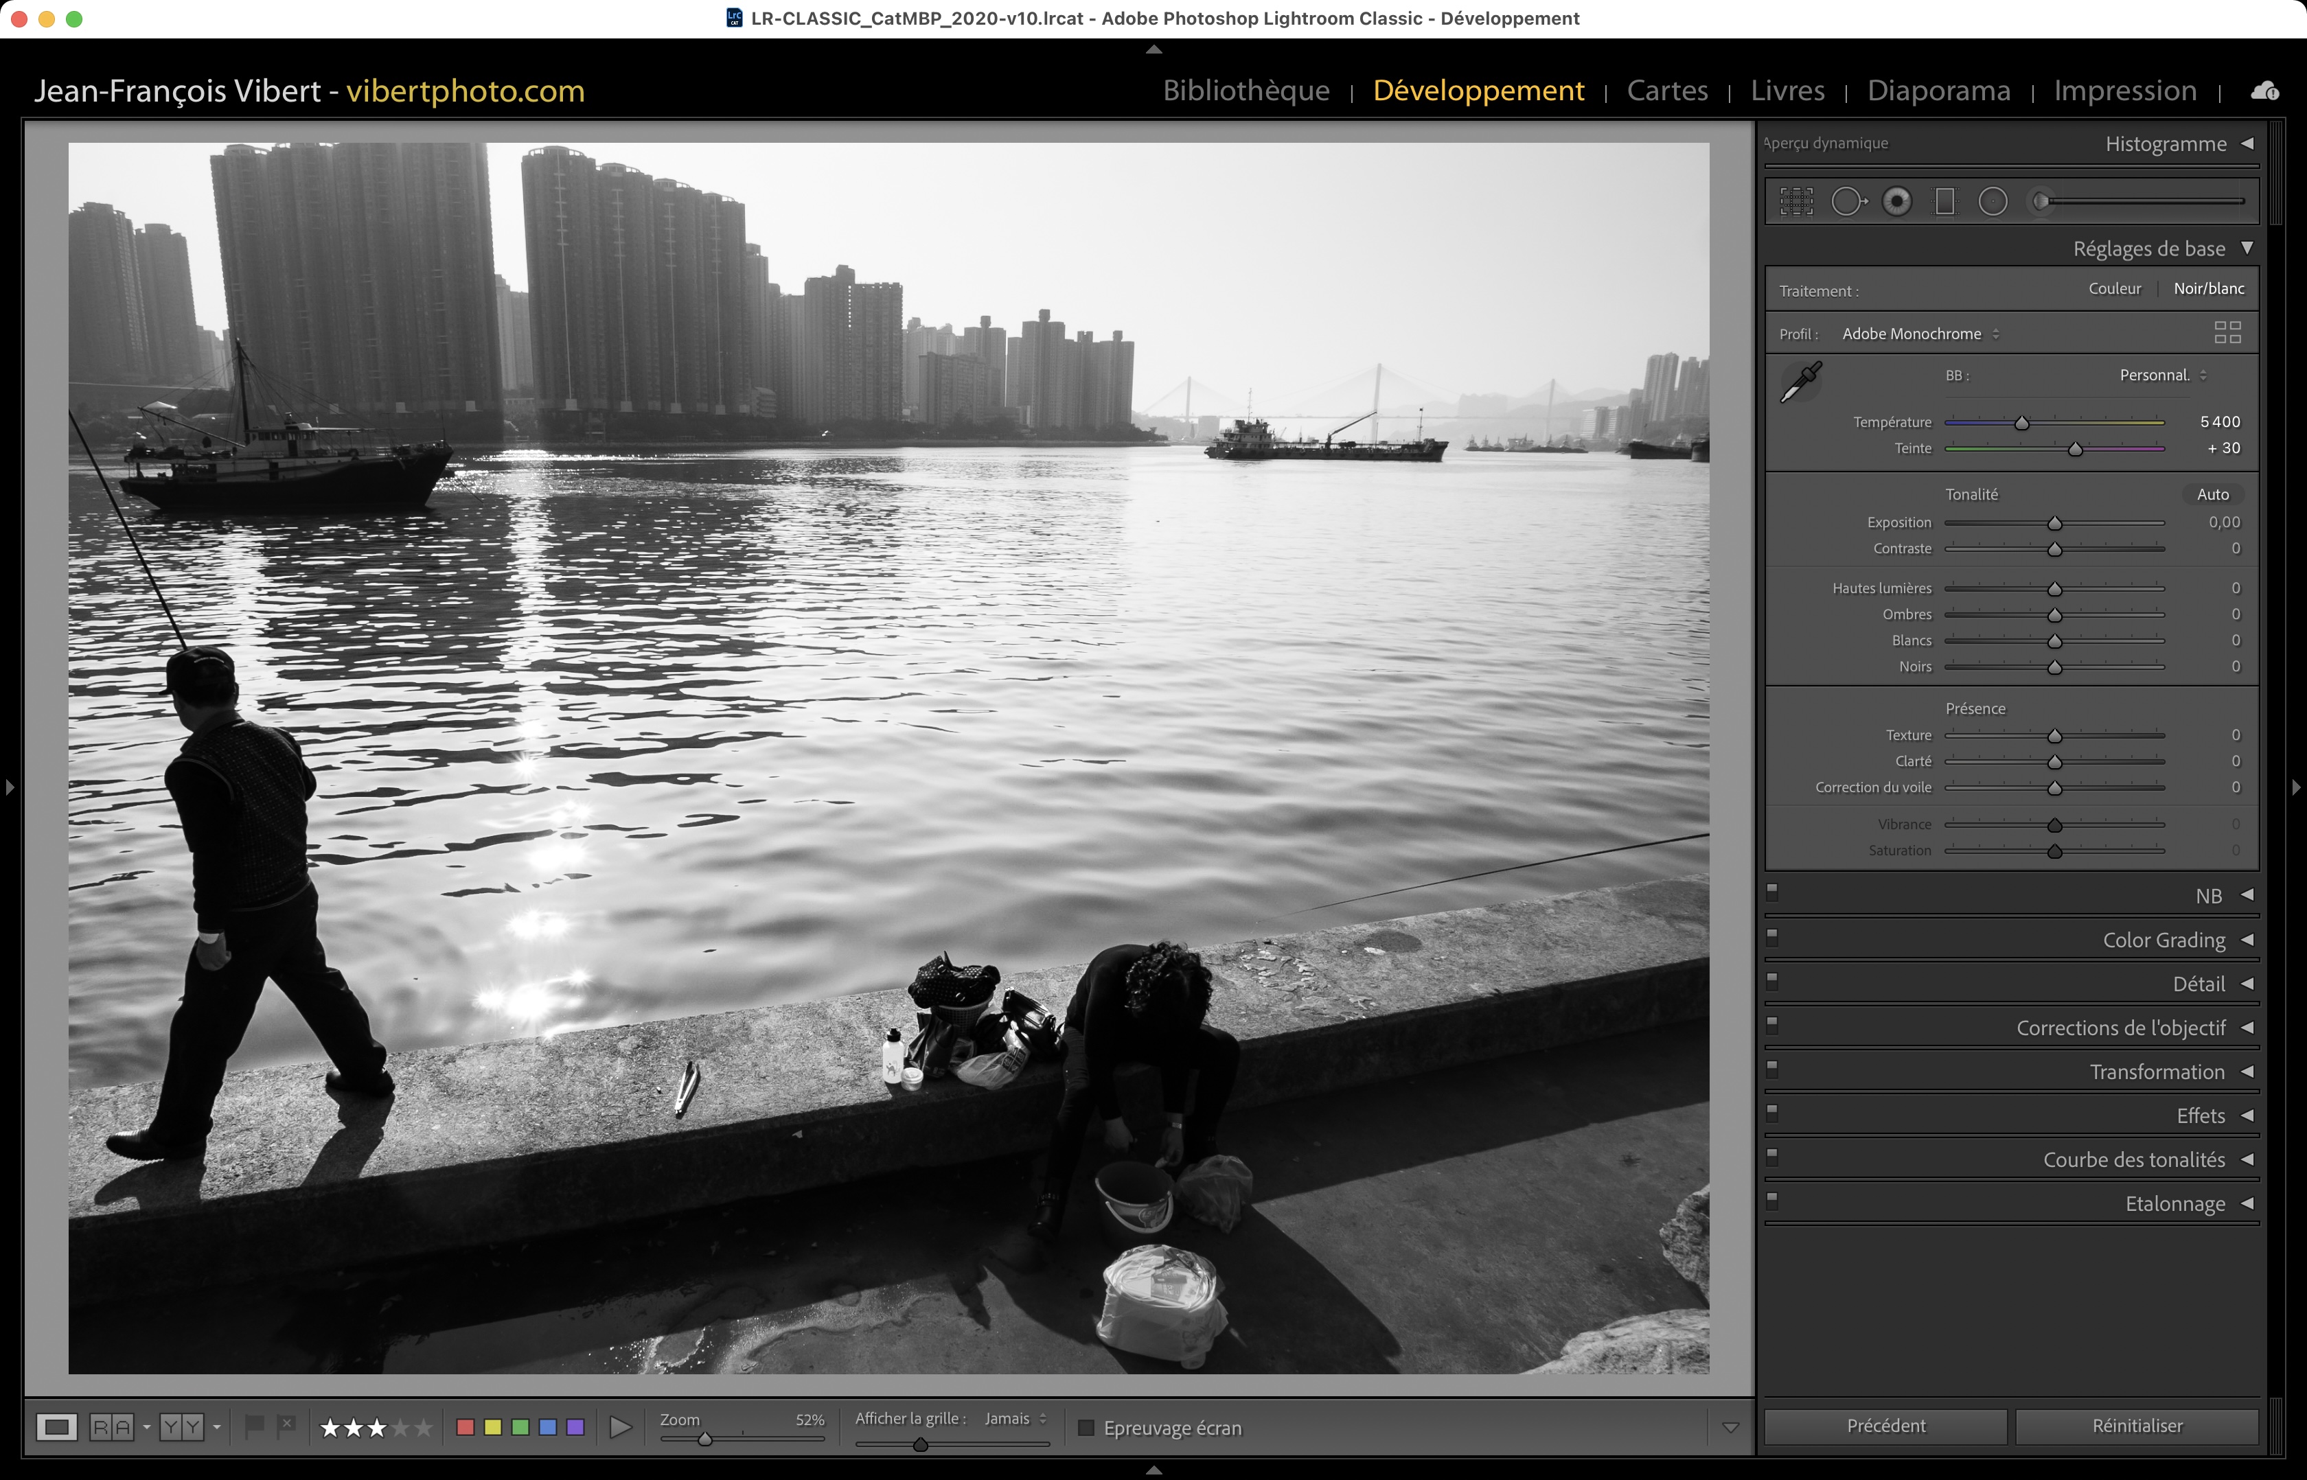Pick the white balance eyedropper
The image size is (2307, 1480).
(x=1800, y=382)
